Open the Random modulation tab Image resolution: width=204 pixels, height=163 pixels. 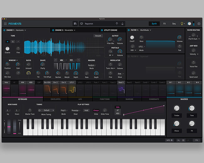(129, 99)
